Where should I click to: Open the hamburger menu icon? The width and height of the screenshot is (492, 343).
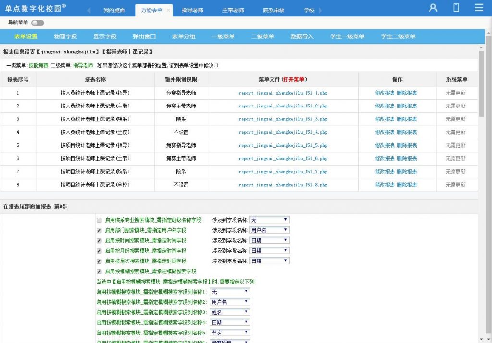click(479, 8)
